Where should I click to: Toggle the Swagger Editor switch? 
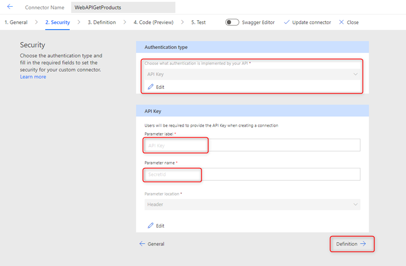[x=232, y=22]
